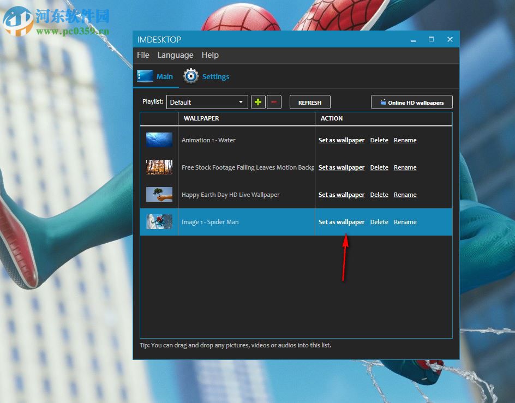Viewport: 515px width, 403px height.
Task: Add a playlist using the green plus icon
Action: coord(258,102)
